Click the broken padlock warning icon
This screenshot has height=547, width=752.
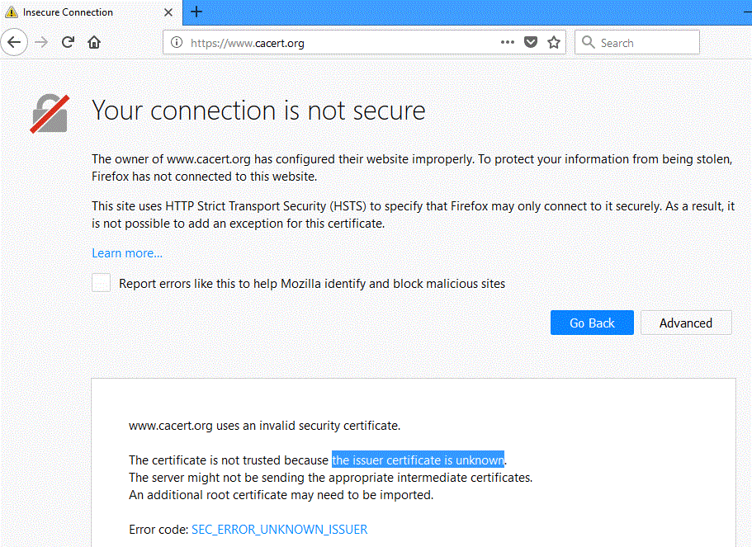pos(50,113)
